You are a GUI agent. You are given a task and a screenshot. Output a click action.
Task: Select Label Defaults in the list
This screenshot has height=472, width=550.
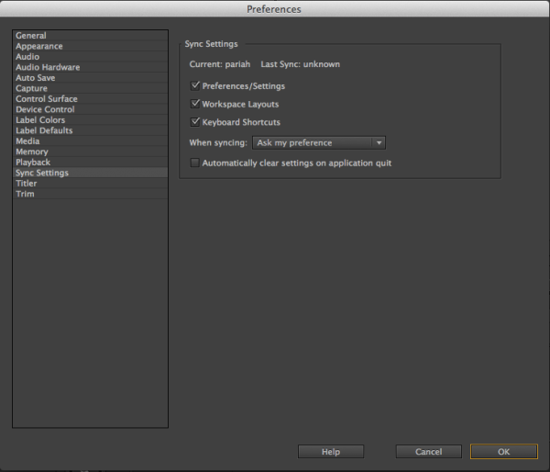click(90, 130)
